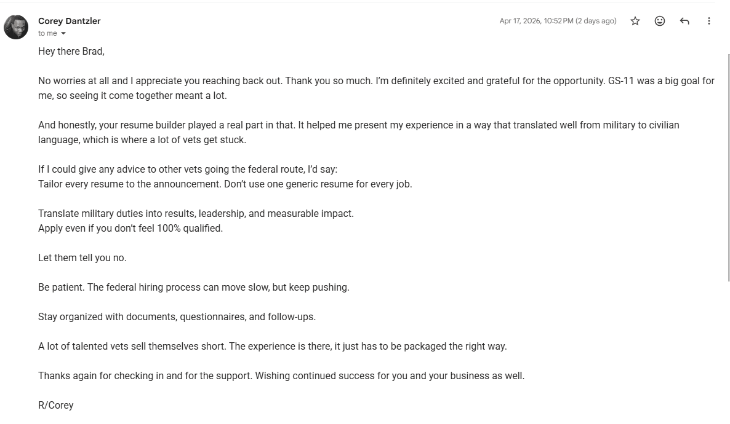Click the sender name Corey Dantzler

(x=70, y=21)
